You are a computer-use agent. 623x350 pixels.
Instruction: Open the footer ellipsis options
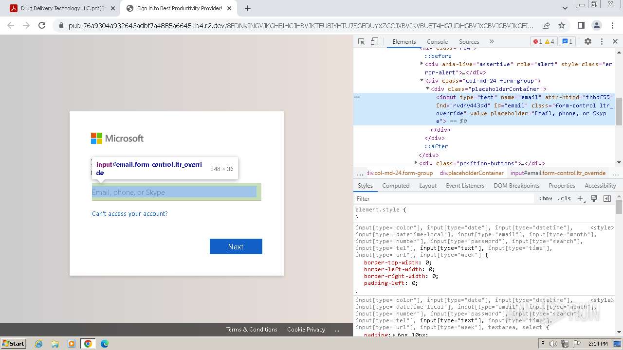click(337, 330)
